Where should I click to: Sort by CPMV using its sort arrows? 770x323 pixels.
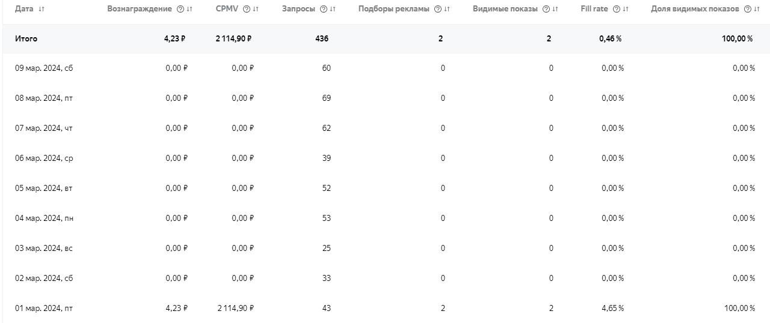256,9
